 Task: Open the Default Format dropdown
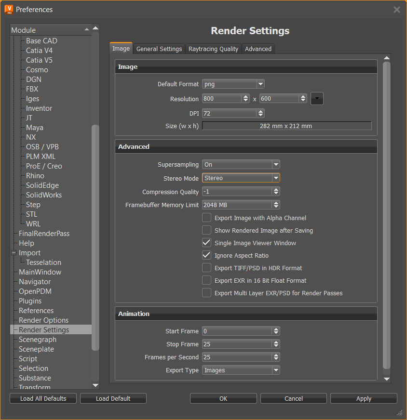tap(259, 84)
